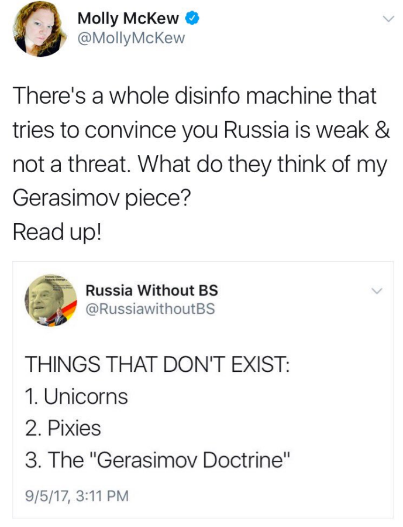The width and height of the screenshot is (403, 527).
Task: Select the "1. Unicorns" line
Action: pos(76,396)
